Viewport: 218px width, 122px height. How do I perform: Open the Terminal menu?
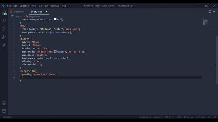click(55, 6)
